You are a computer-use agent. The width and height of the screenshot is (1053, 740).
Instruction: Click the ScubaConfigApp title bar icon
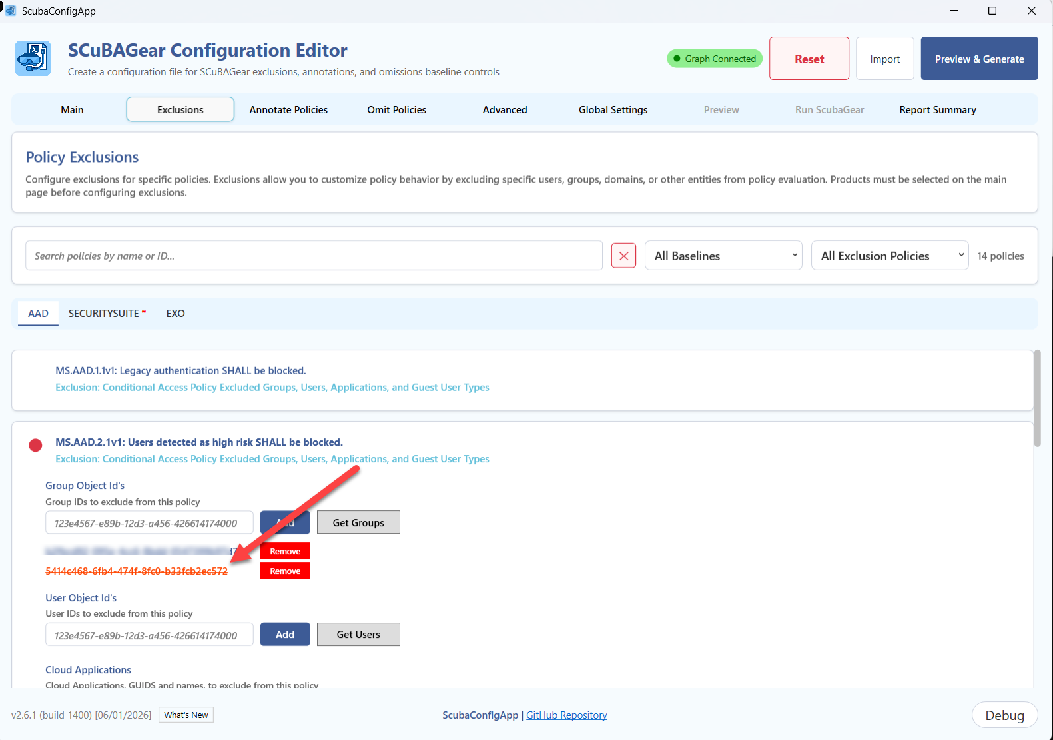(11, 11)
